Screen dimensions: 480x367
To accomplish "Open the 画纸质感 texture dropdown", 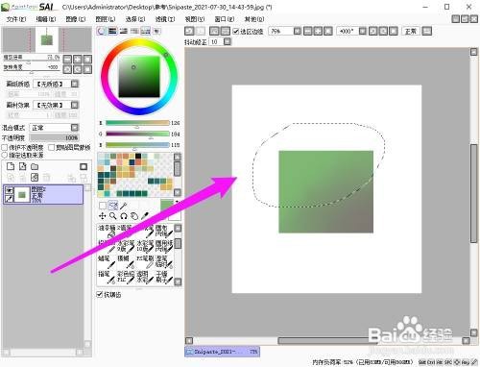I will click(75, 84).
